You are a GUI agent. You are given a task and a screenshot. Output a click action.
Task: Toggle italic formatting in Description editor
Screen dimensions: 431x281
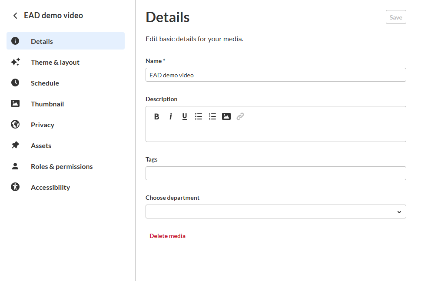tap(171, 116)
